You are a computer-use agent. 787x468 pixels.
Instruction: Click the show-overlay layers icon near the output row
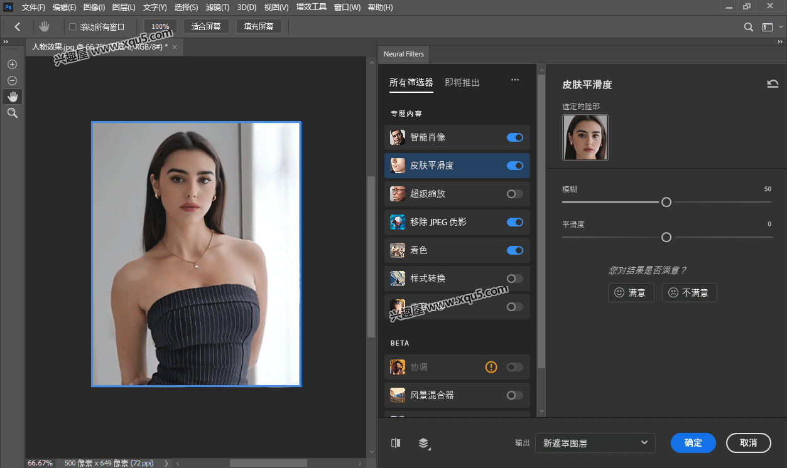pos(424,443)
